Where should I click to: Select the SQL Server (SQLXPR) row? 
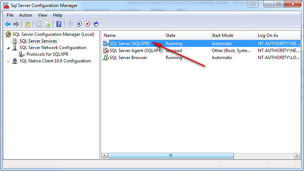click(x=201, y=44)
